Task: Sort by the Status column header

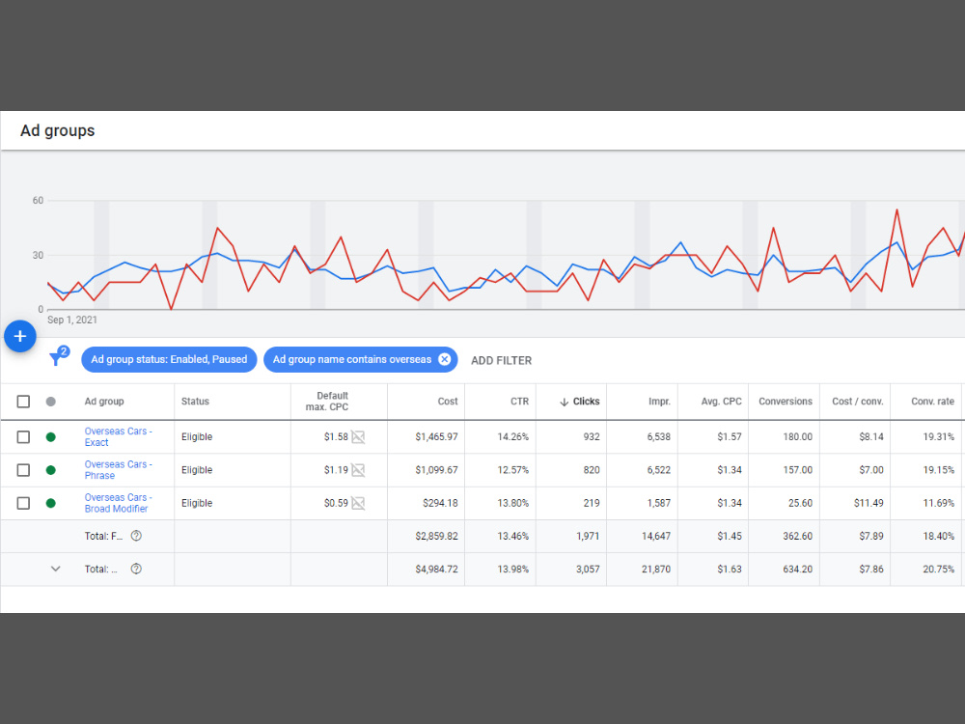Action: (x=195, y=402)
